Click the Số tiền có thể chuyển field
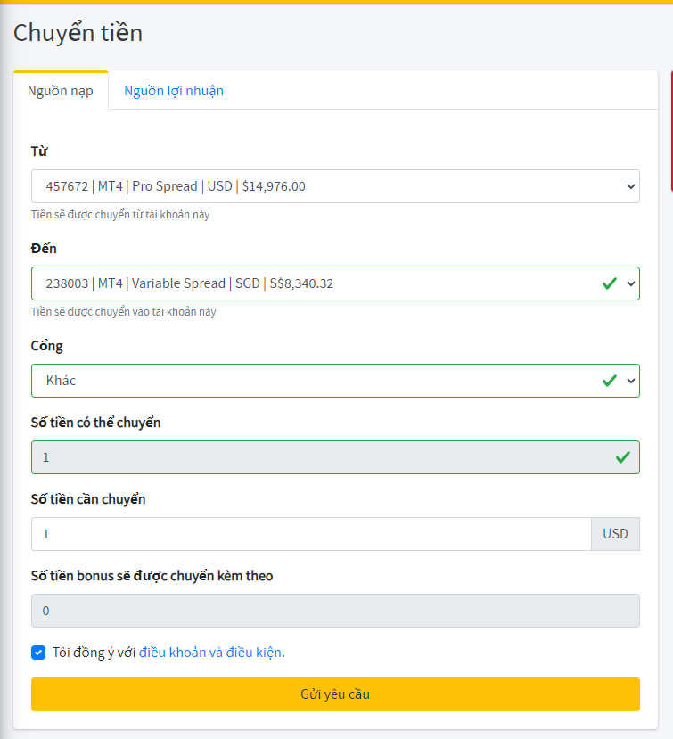The image size is (673, 739). point(335,457)
